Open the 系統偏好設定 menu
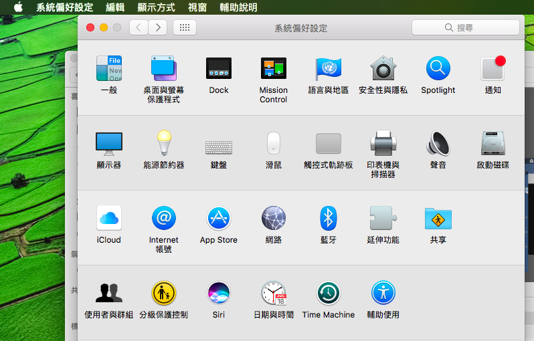 click(x=65, y=7)
